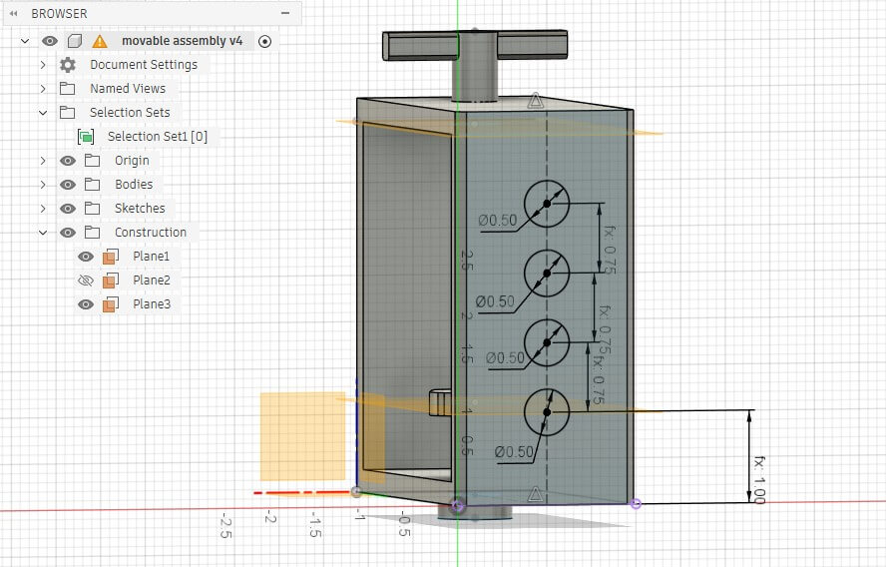Expand Sketches folder

tap(43, 208)
